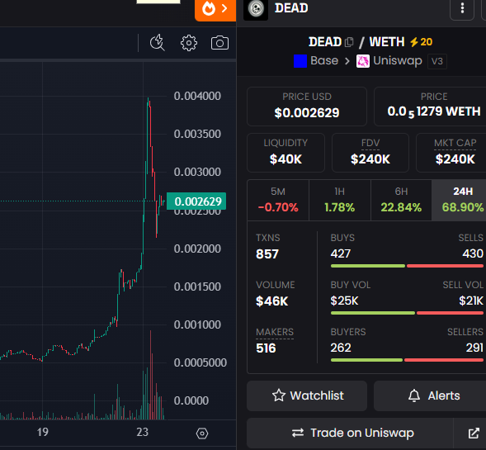Click the FDV label
The width and height of the screenshot is (486, 450).
pos(370,143)
